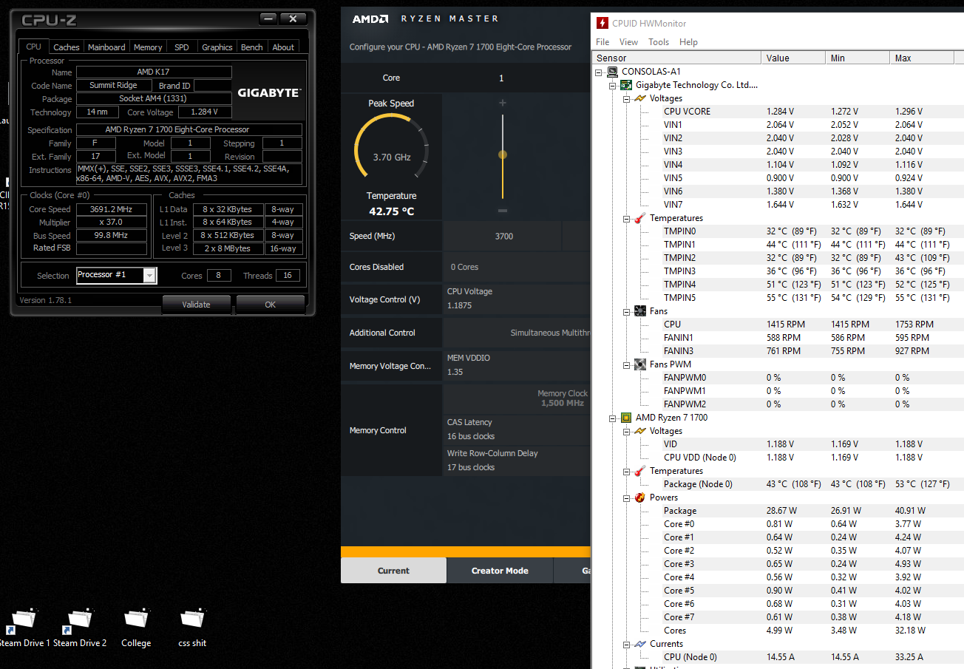Click the Validate button in CPU-Z
Viewport: 964px width, 669px height.
pos(196,305)
